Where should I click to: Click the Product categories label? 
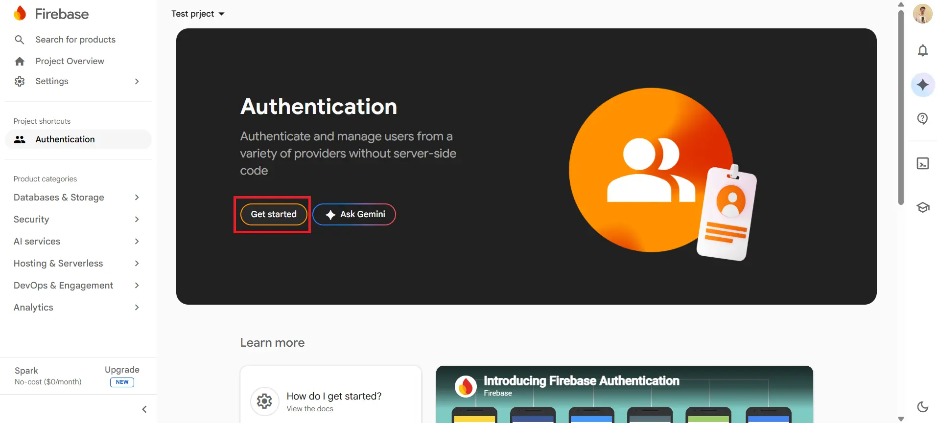click(45, 179)
